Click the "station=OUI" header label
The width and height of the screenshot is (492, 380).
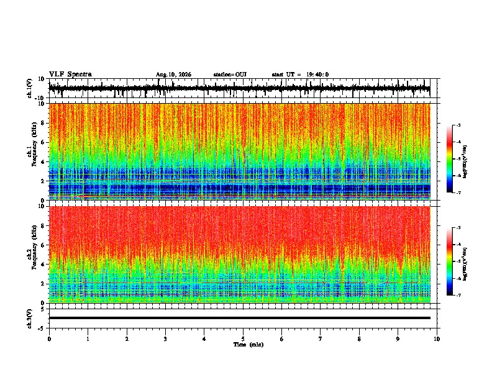click(x=230, y=75)
